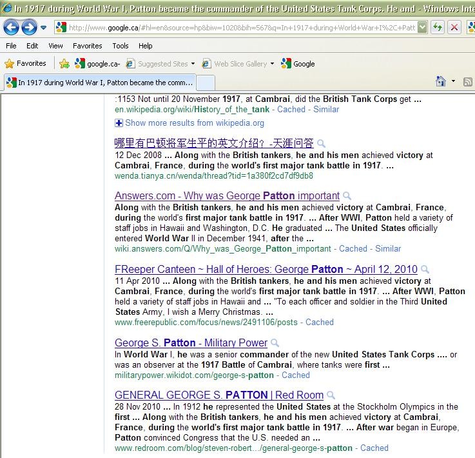Screen dimensions: 475x458
Task: Click the magnifier beside Military Power result
Action: pos(275,343)
